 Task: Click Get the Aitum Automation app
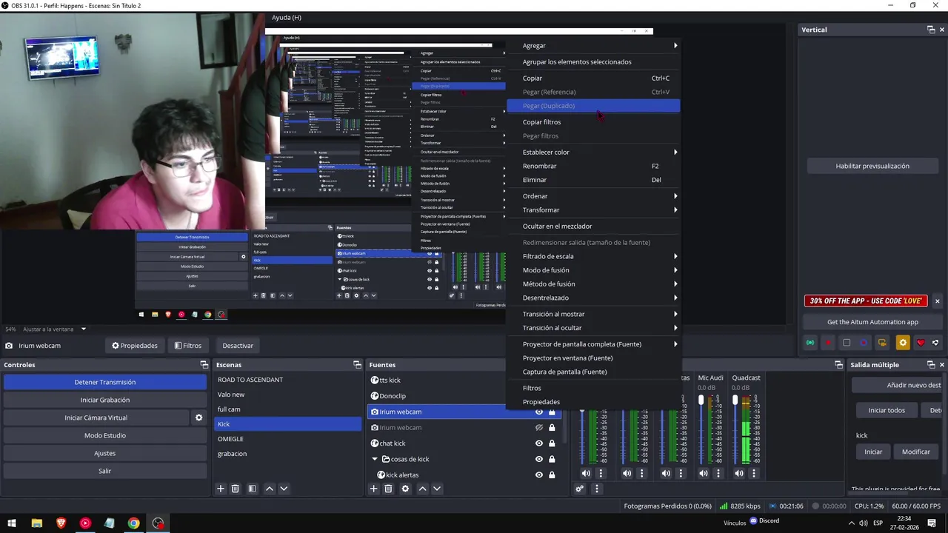pyautogui.click(x=872, y=322)
